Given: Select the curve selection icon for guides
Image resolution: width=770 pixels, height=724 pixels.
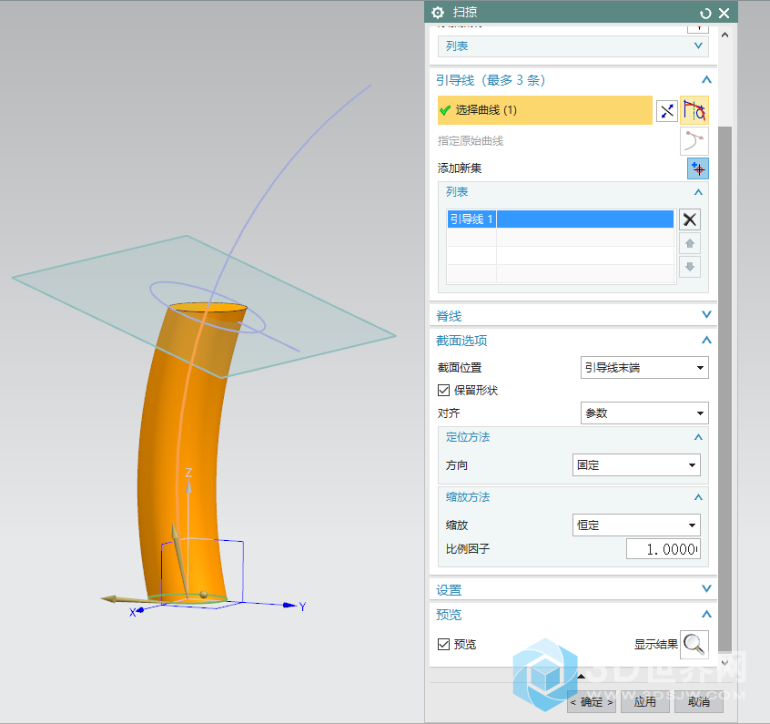Looking at the screenshot, I should tap(694, 110).
